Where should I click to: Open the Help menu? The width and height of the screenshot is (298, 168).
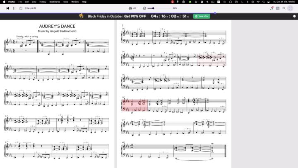tap(84, 2)
